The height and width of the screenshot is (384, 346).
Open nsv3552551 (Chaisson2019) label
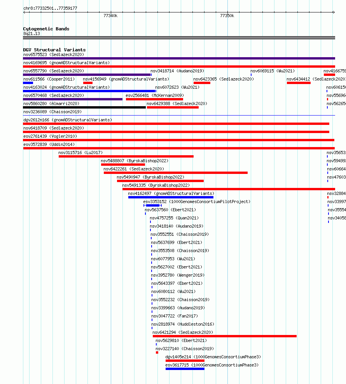180,234
